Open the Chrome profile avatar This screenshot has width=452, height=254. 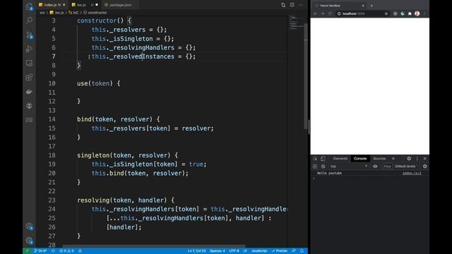pyautogui.click(x=417, y=13)
